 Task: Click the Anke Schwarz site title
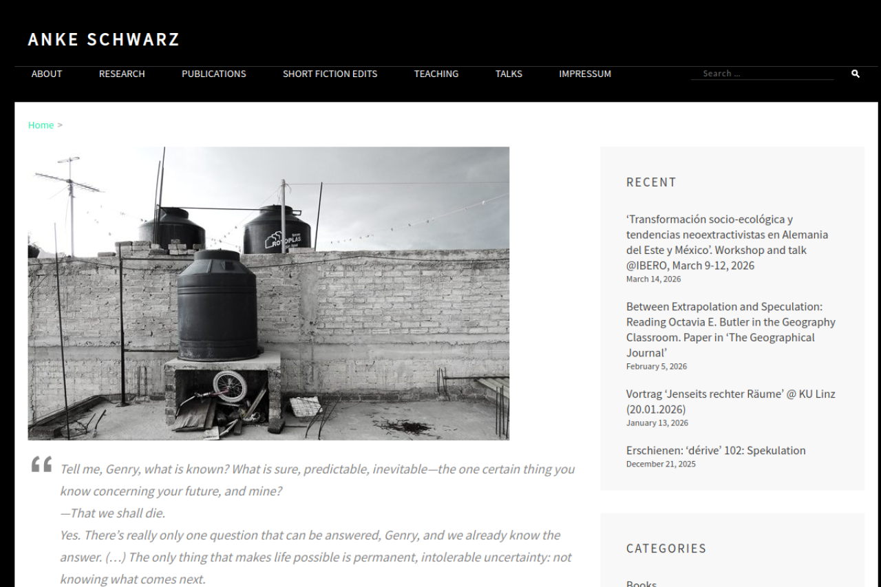pos(104,40)
